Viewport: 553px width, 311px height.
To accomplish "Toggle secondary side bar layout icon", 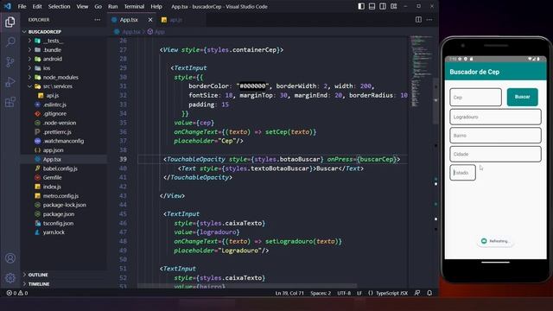I will [383, 6].
